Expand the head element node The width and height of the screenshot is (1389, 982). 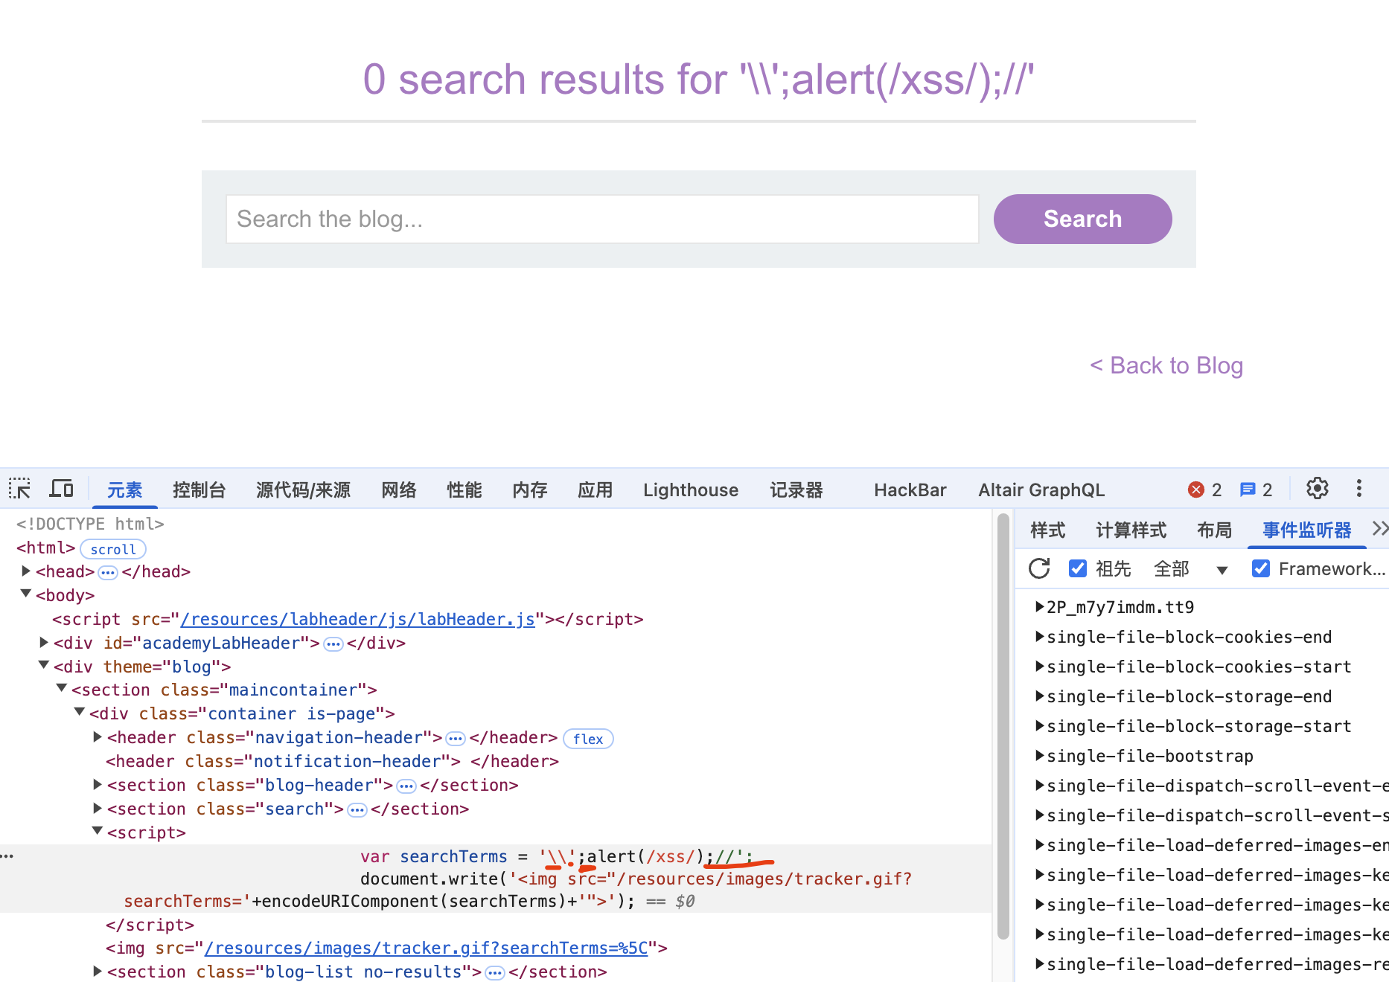[26, 571]
